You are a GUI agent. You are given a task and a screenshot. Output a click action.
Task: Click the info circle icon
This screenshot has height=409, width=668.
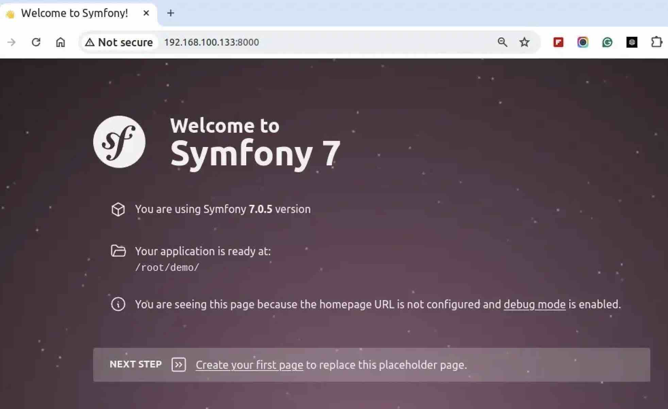coord(118,304)
